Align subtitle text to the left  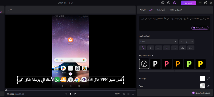coord(159,48)
